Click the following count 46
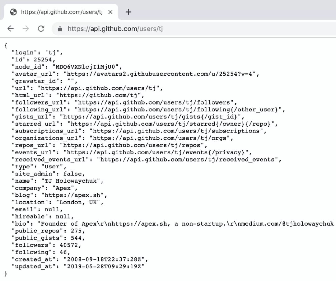This screenshot has height=281, width=336. 63,252
